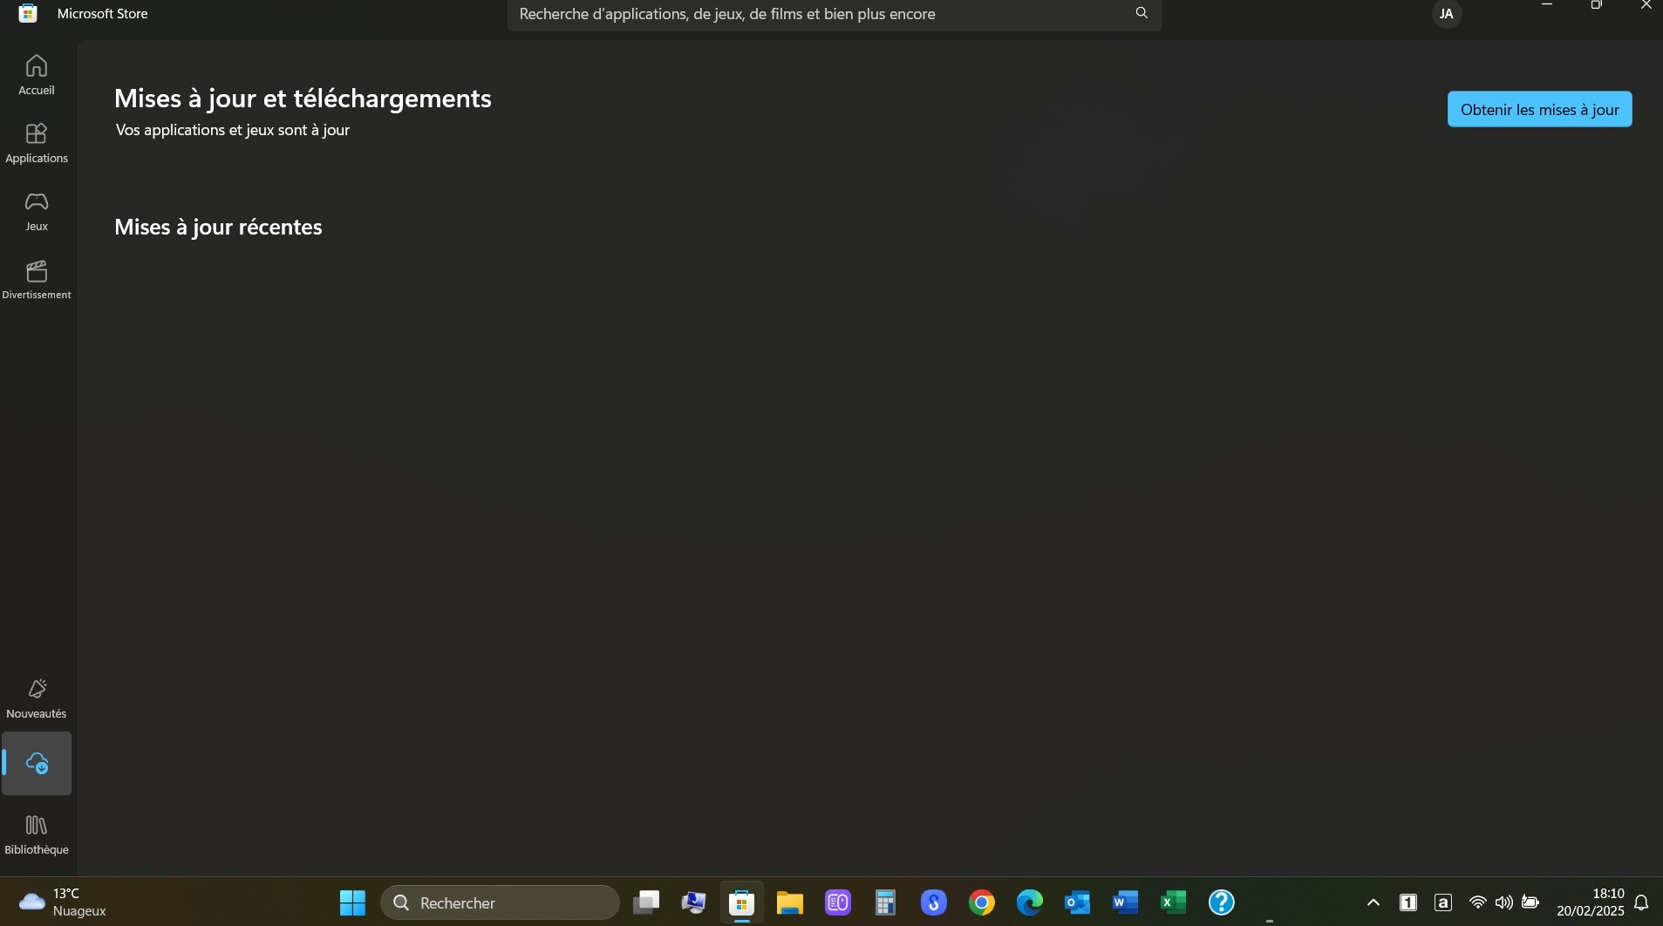
Task: Open the weather widget showing 13°C Nuageux
Action: pos(63,902)
